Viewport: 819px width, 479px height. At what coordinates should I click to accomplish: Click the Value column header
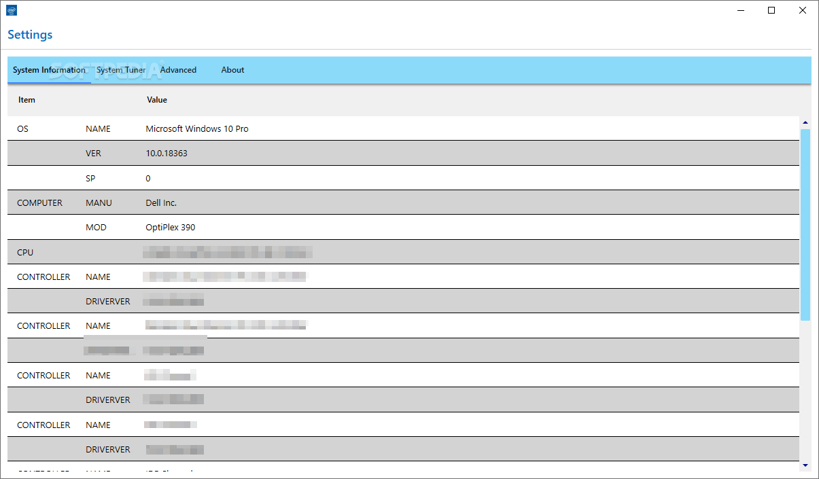pyautogui.click(x=157, y=100)
